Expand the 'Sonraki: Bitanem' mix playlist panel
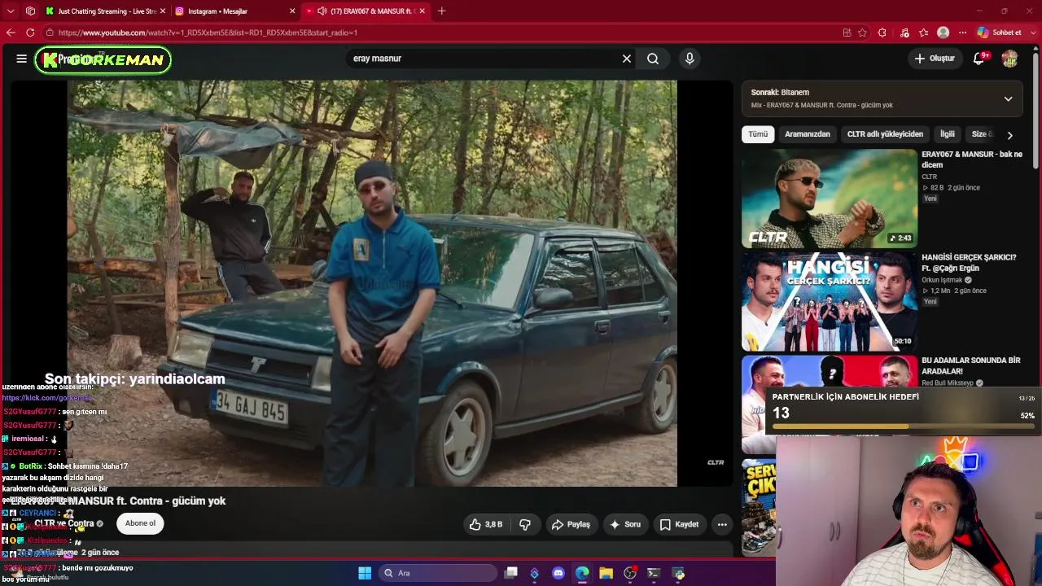 (1008, 98)
